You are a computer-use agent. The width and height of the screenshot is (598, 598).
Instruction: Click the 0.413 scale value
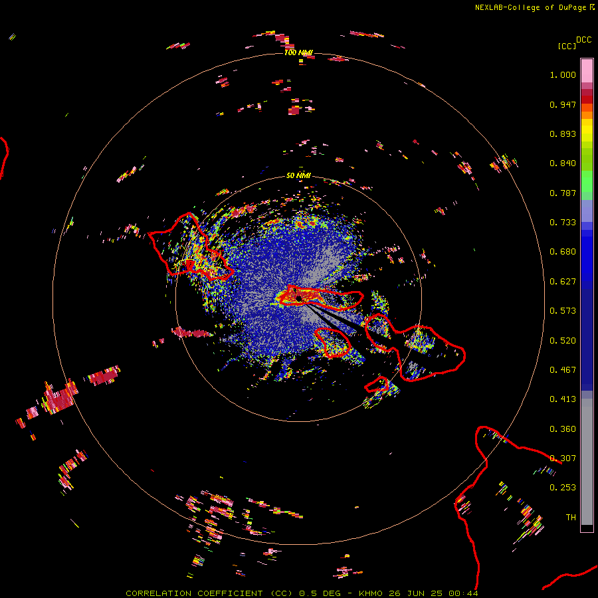[x=563, y=399]
